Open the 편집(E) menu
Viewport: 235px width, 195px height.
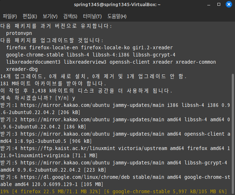tap(30, 16)
